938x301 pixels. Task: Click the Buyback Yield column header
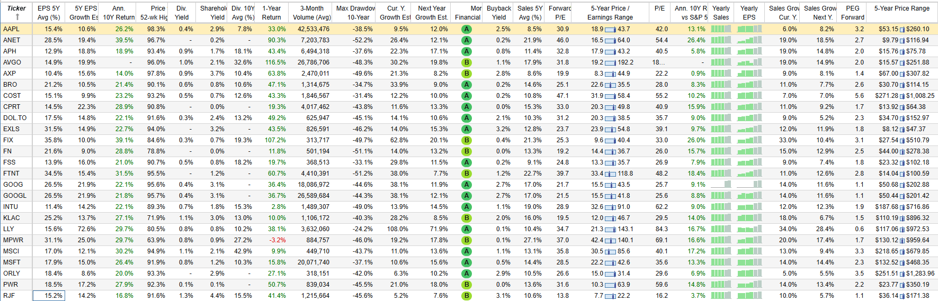point(499,13)
